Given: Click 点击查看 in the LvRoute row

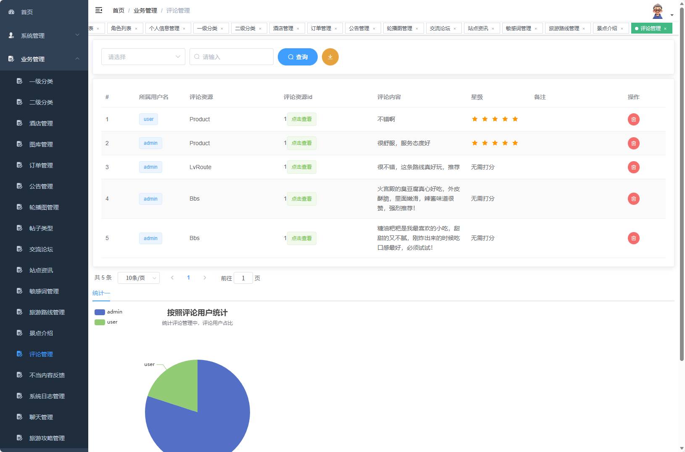Looking at the screenshot, I should [301, 167].
